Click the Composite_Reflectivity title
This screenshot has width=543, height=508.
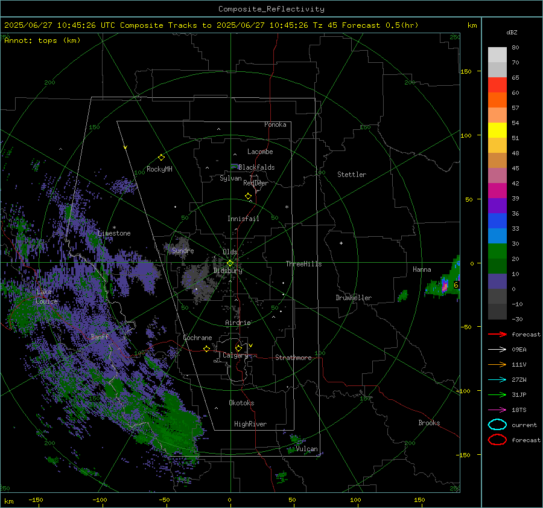pos(271,9)
